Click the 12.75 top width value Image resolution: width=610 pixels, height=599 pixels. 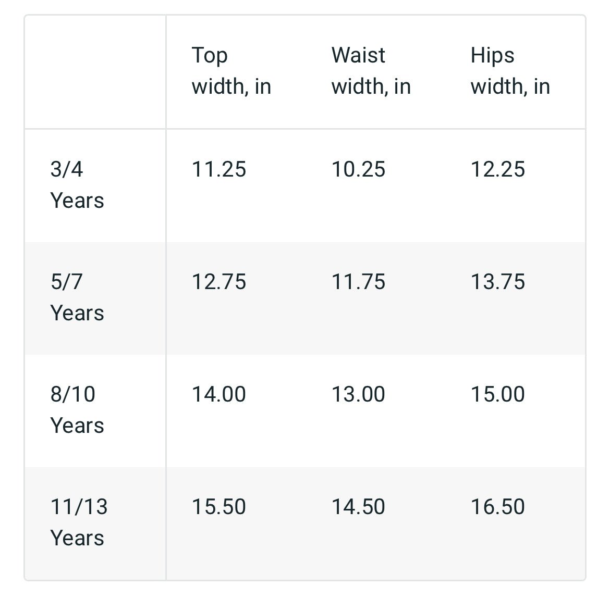click(x=219, y=282)
